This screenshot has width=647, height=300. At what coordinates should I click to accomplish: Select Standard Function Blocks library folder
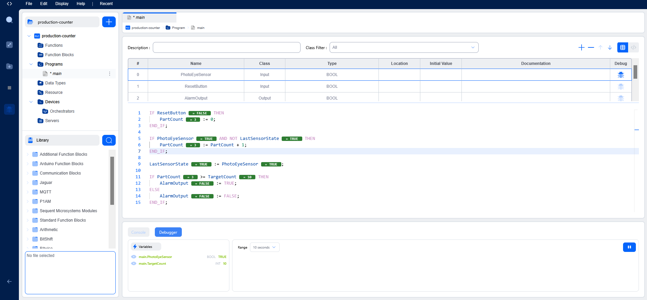point(63,220)
